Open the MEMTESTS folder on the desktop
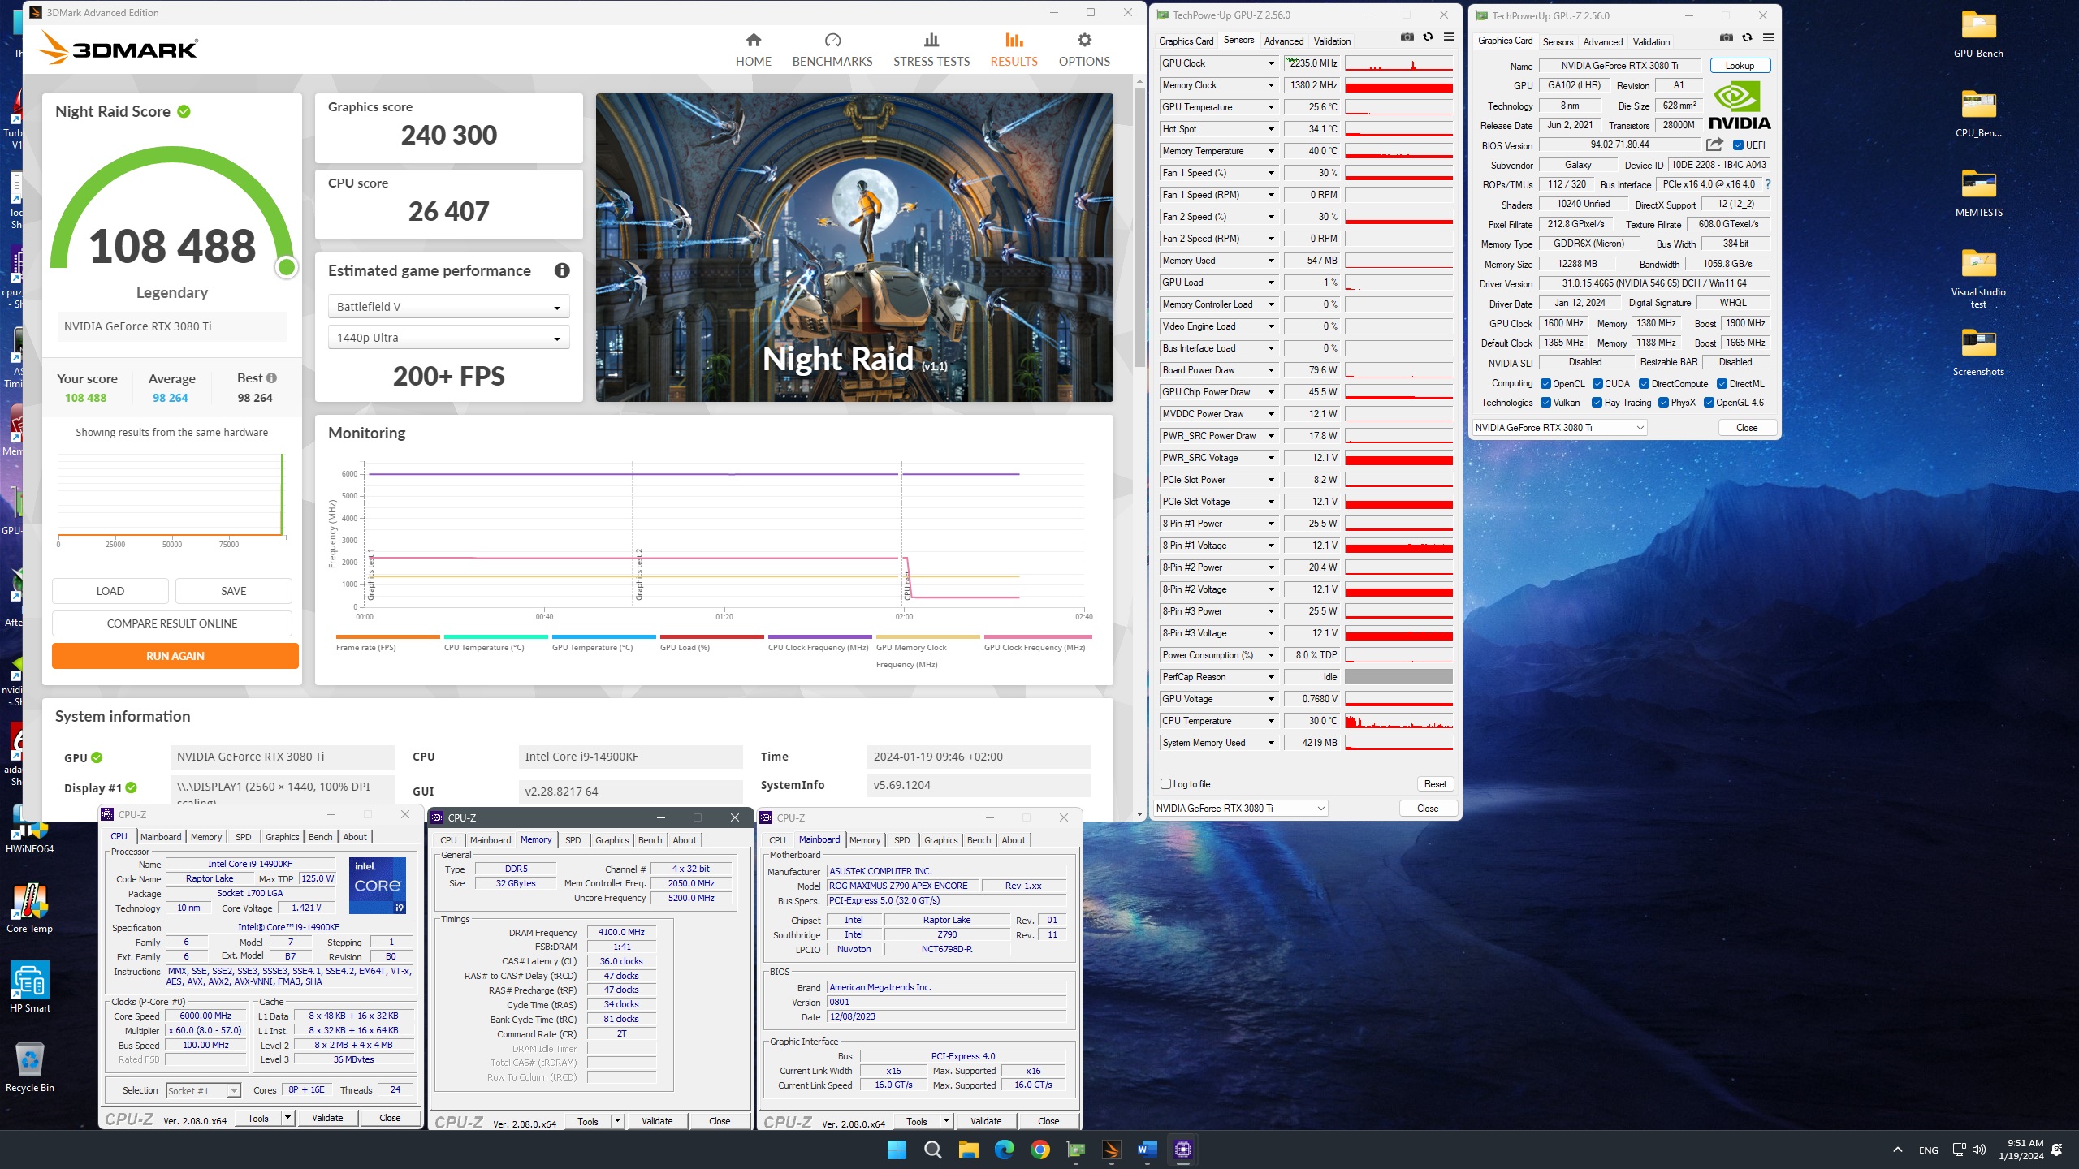Image resolution: width=2079 pixels, height=1169 pixels. 1978,193
